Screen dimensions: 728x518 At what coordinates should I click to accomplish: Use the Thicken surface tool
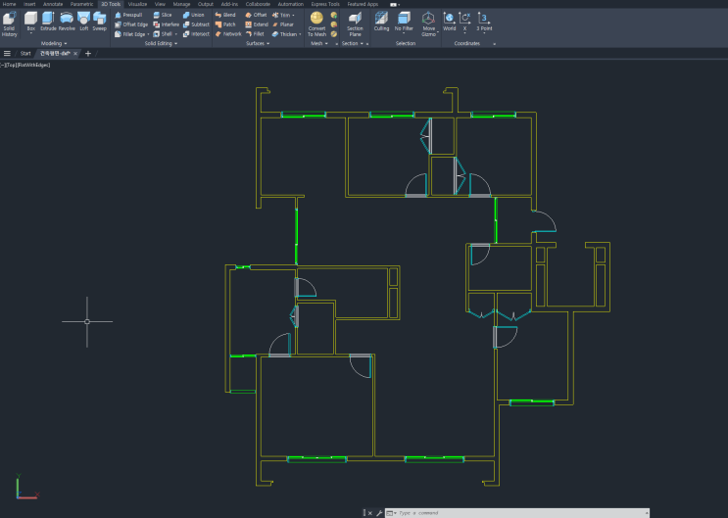tap(284, 34)
